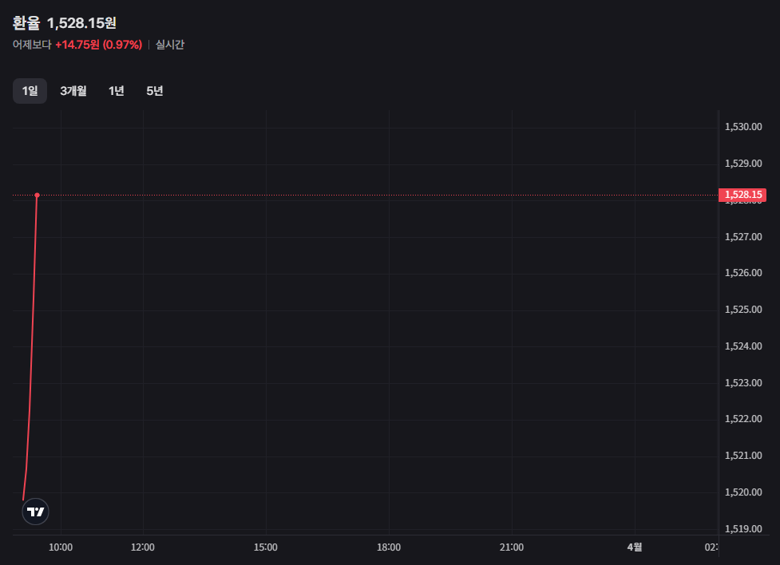This screenshot has height=565, width=780.
Task: Select the 1일 period tab
Action: point(30,91)
